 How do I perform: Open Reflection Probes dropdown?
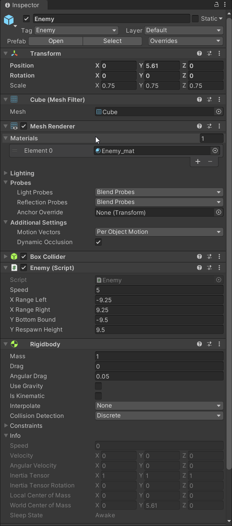[159, 202]
